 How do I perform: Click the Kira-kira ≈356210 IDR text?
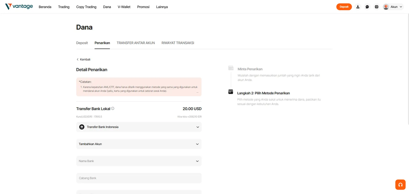(x=189, y=117)
